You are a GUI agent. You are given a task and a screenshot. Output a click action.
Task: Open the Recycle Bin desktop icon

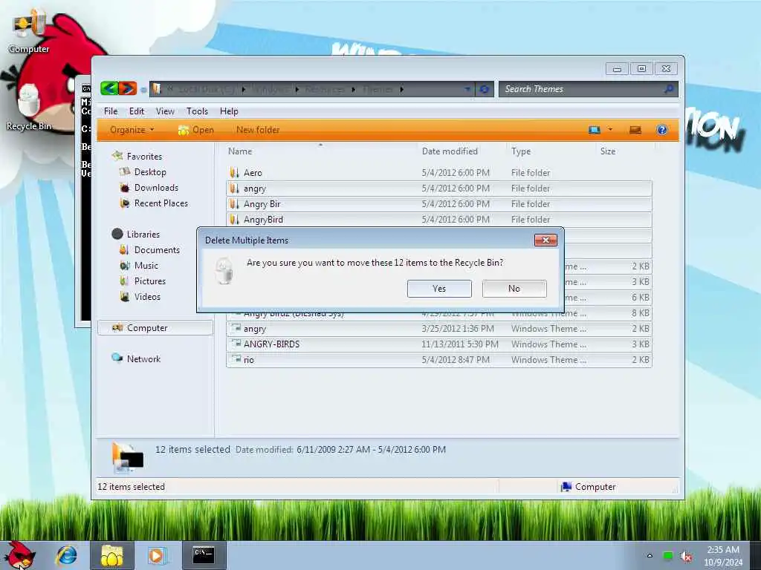click(x=29, y=108)
